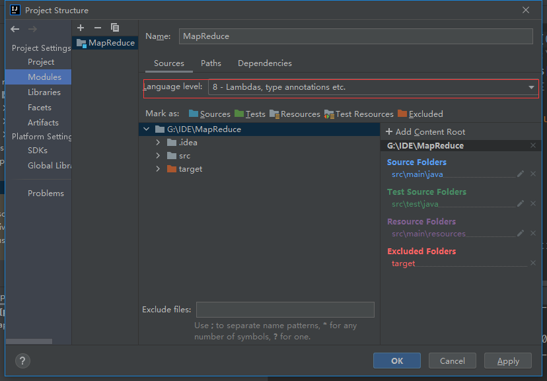547x381 pixels.
Task: Select the Sources mark-as icon
Action: click(x=192, y=114)
